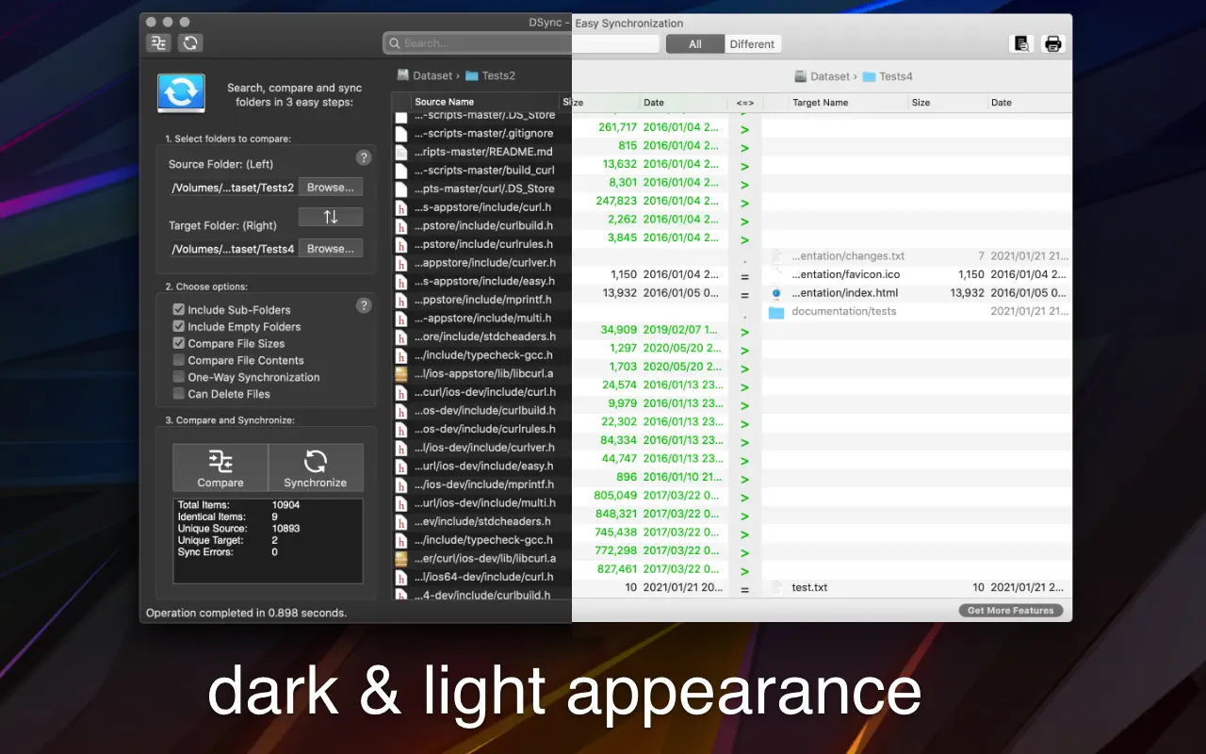Click the compare toolbar icon at top left
The image size is (1206, 754).
[158, 42]
